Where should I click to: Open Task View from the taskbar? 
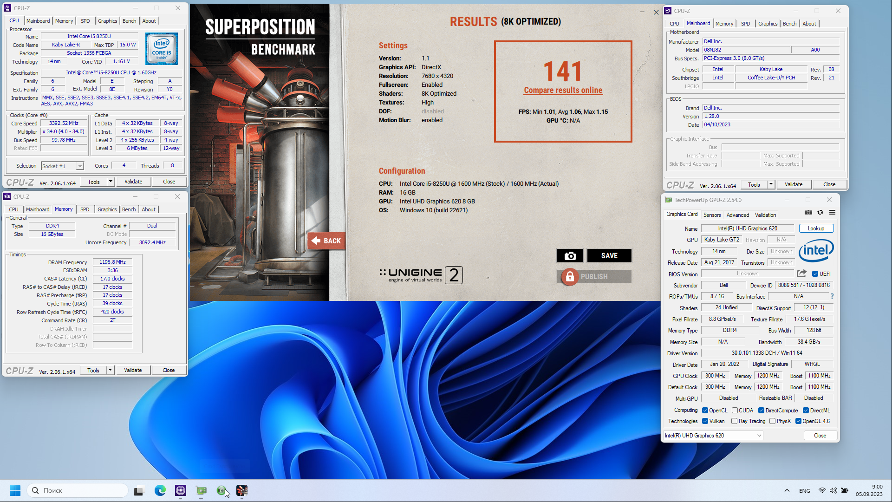coord(139,490)
